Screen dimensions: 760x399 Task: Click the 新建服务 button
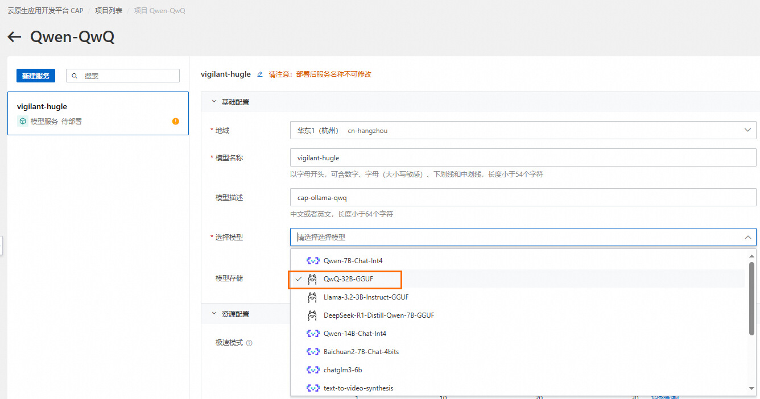pos(36,76)
